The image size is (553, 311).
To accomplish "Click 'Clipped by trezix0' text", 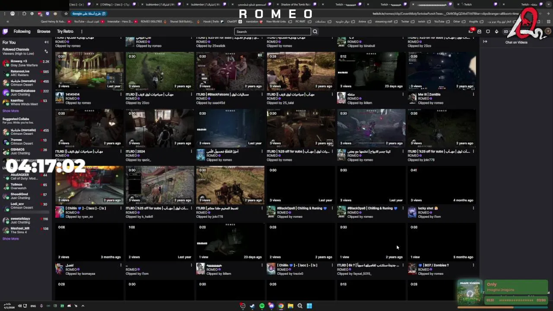I will tap(289, 273).
